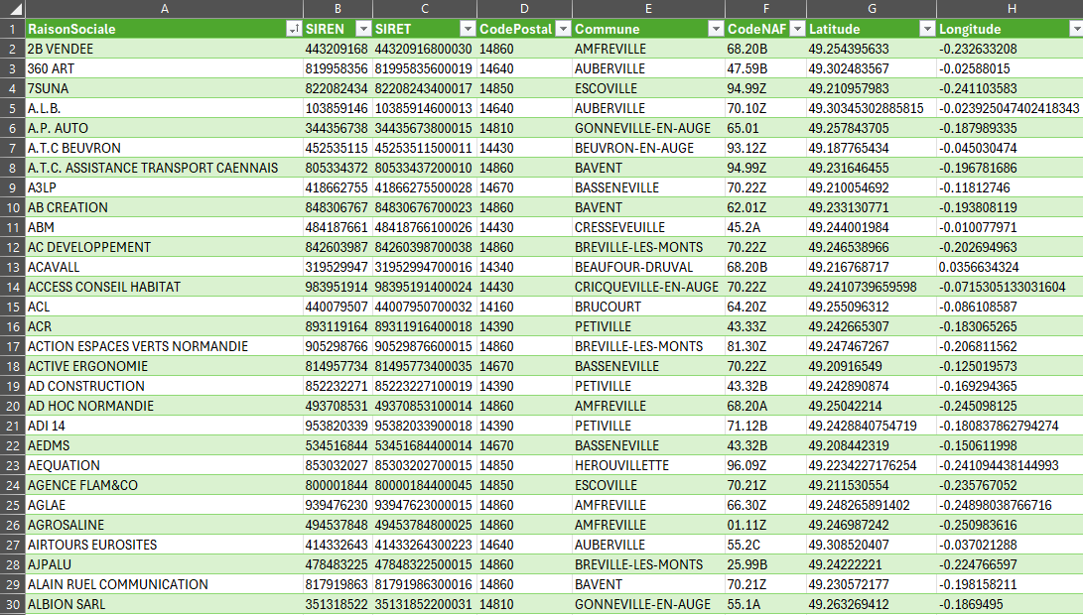Select row 10 header
The image size is (1083, 615).
(x=13, y=207)
